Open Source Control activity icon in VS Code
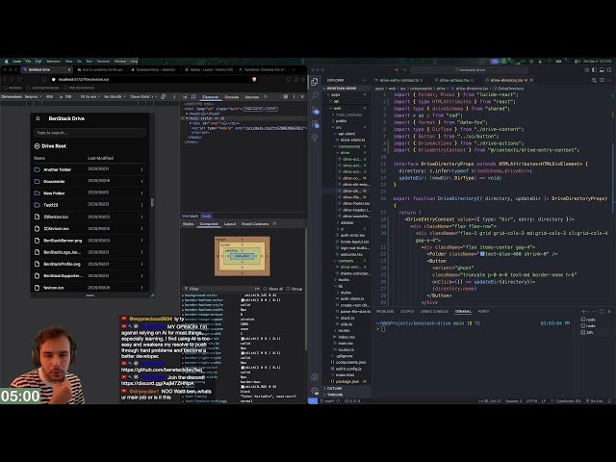 click(315, 110)
